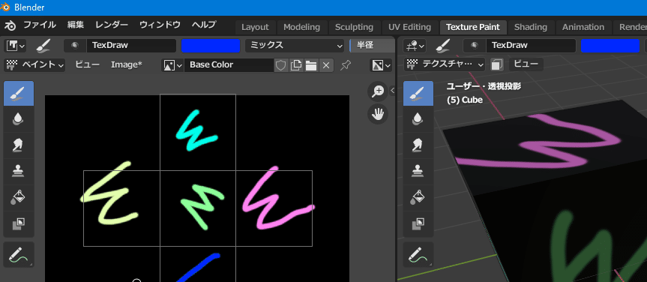Image resolution: width=647 pixels, height=282 pixels.
Task: Select Smear tool in 3D viewport toolbar
Action: coord(418,145)
